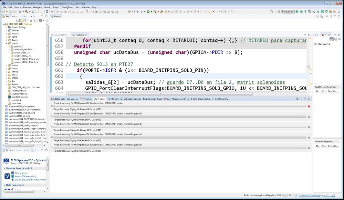Click the NXP MK66FN2M0xxx18 status bar link
This screenshot has height=200, width=344.
click(309, 196)
